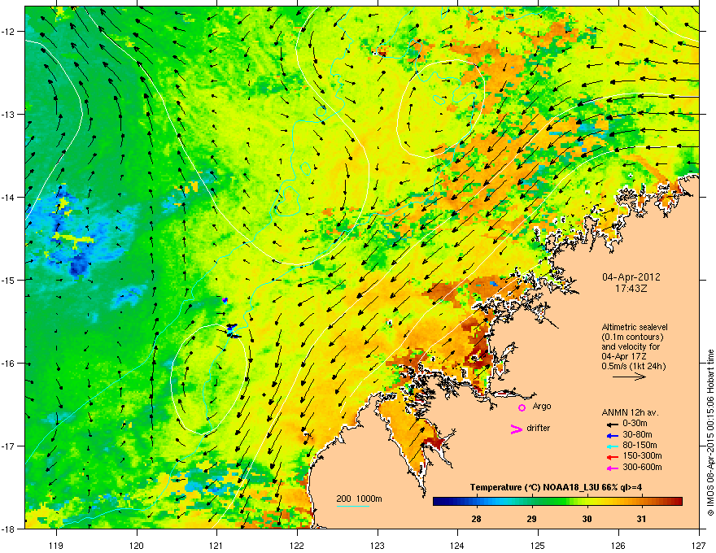
Task: Click the latitude label -12
Action: [9, 31]
